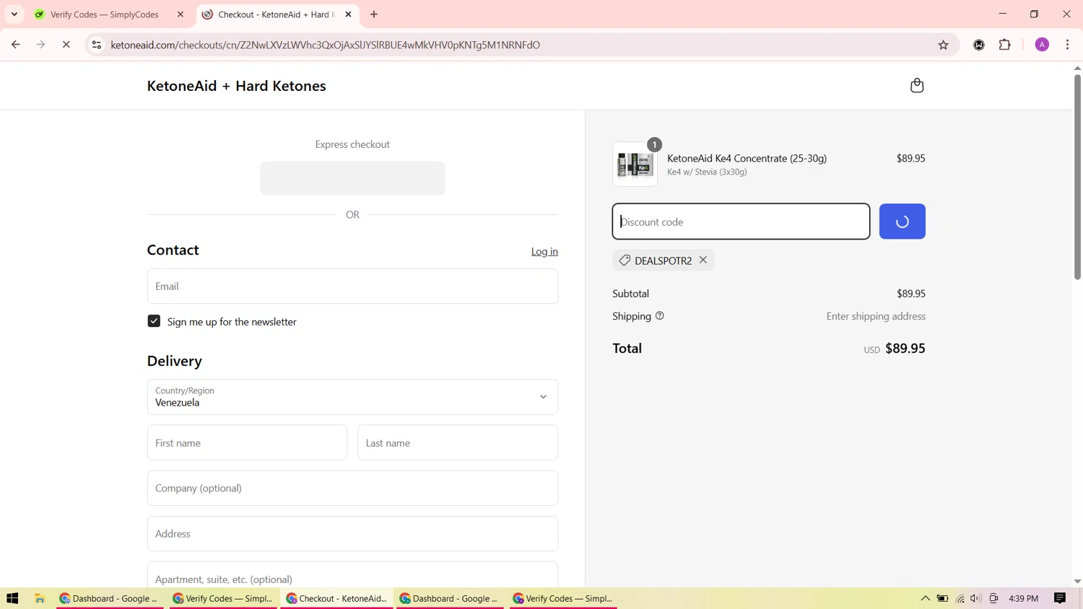
Task: Open the tab search dropdown arrow
Action: tap(14, 14)
